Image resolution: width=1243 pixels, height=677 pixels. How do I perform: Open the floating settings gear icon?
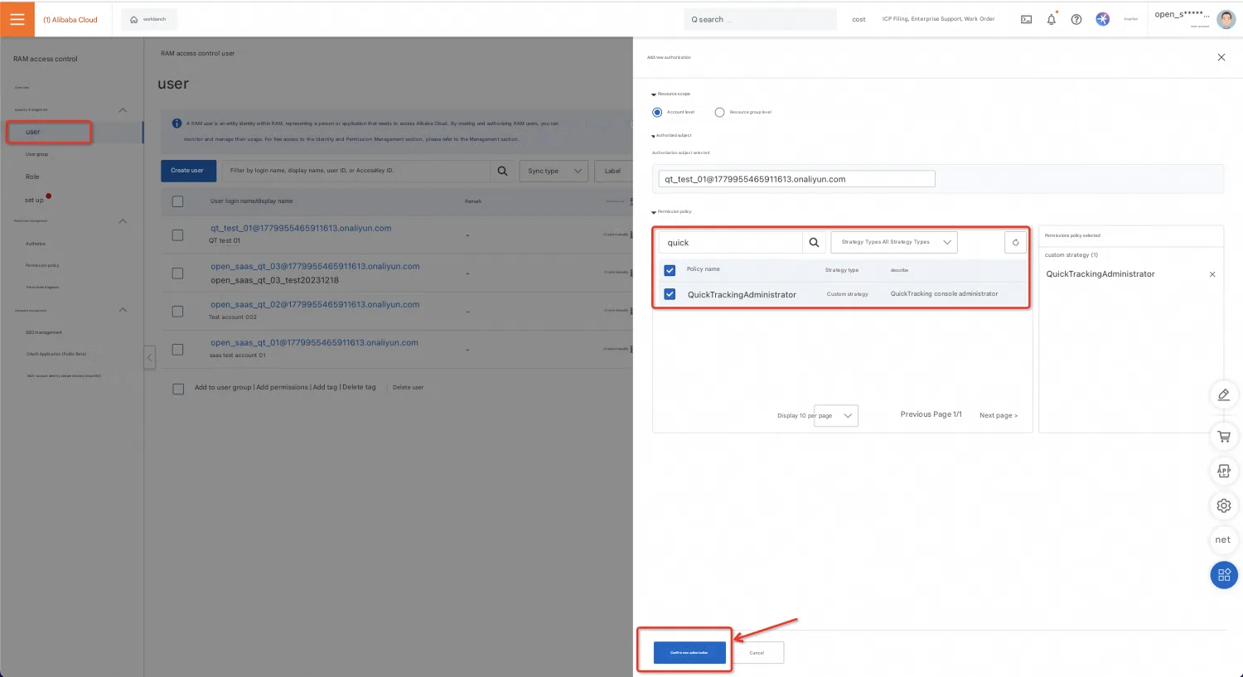pos(1223,505)
